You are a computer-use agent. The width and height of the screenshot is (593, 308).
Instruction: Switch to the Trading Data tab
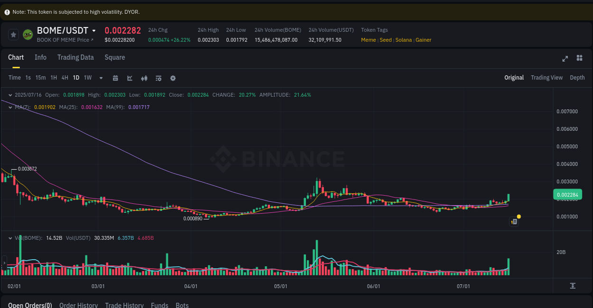coord(75,57)
